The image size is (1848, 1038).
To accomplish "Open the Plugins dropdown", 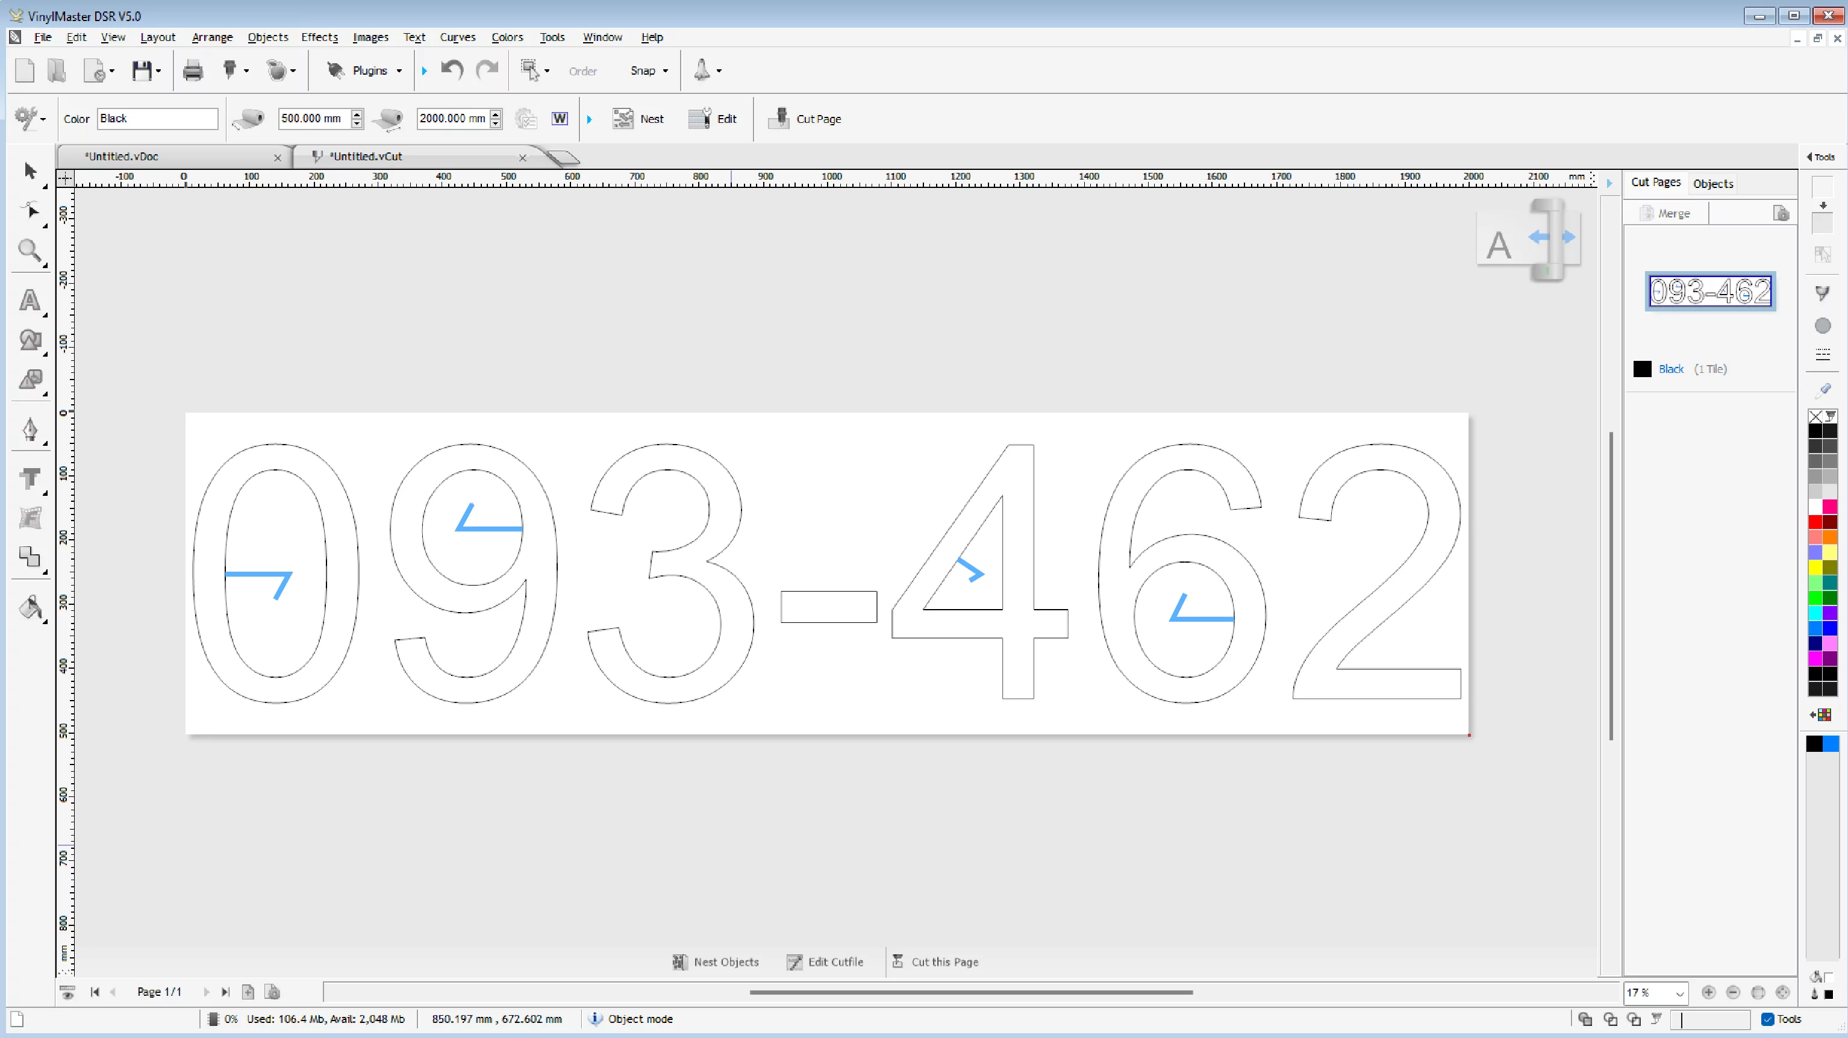I will click(399, 71).
